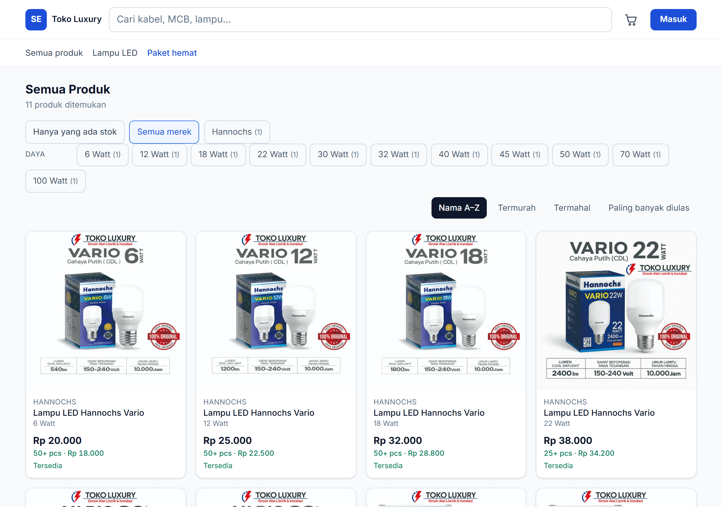Open the 18 Watt Lampu LED Hannochs Vario title
722x507 pixels.
(x=429, y=413)
